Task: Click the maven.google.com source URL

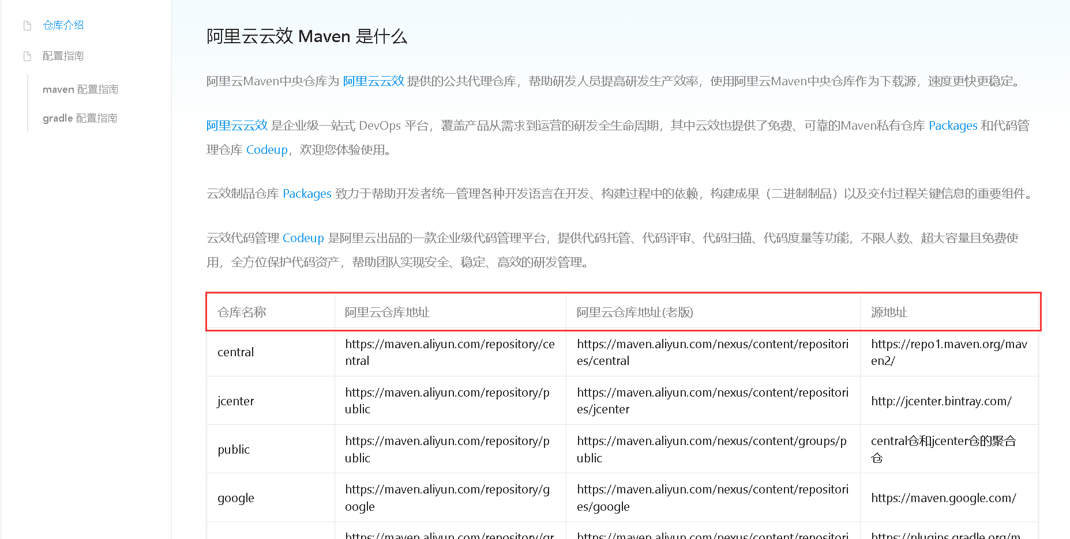Action: coord(944,498)
